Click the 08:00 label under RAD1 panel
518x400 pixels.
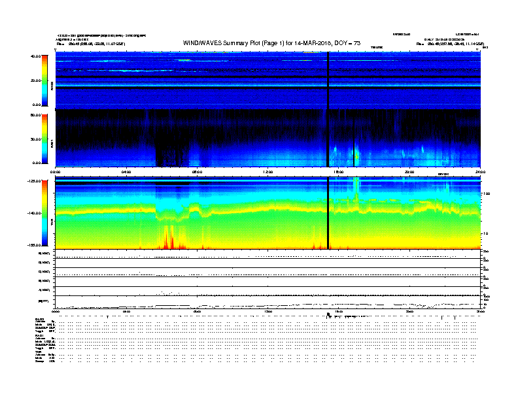click(x=197, y=172)
